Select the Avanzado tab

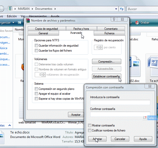point(76,33)
